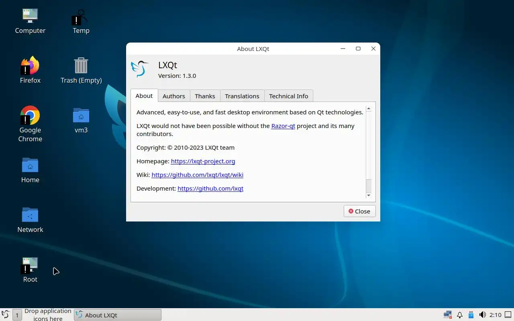This screenshot has width=514, height=321.
Task: Switch to the Translations tab
Action: (x=242, y=96)
